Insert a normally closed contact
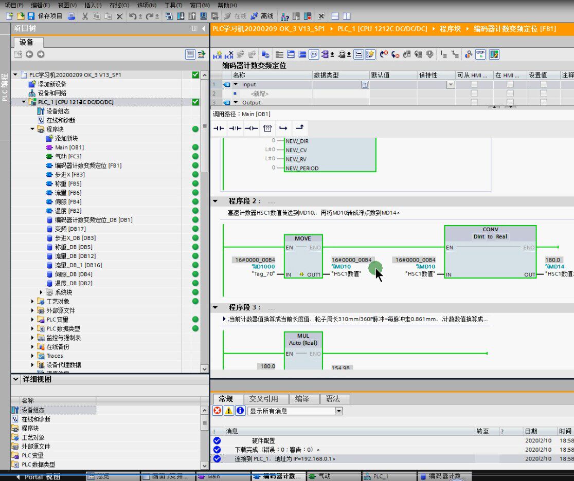 point(235,128)
